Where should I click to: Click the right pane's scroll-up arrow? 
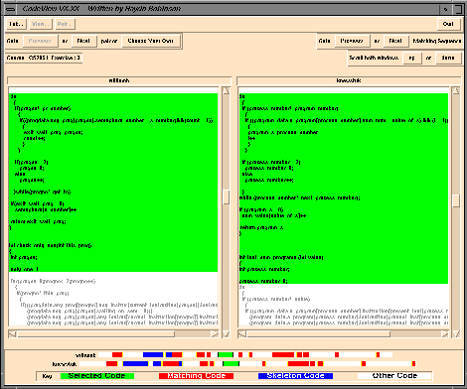(456, 91)
